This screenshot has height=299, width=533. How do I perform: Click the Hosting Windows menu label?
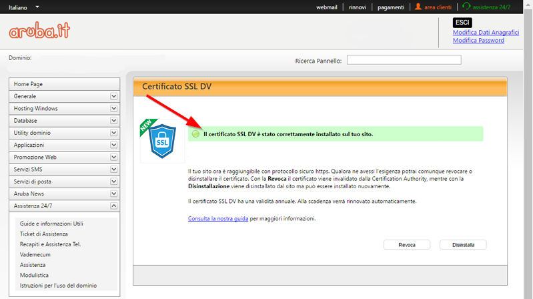point(36,109)
